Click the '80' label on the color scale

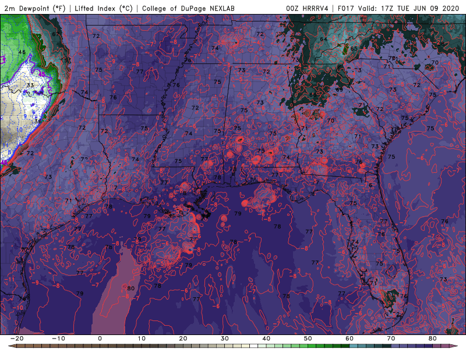(433, 339)
